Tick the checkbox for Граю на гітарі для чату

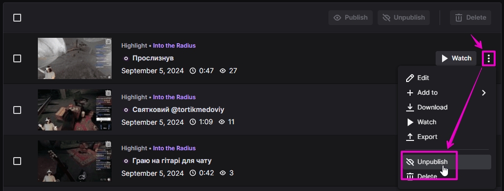[x=17, y=161]
